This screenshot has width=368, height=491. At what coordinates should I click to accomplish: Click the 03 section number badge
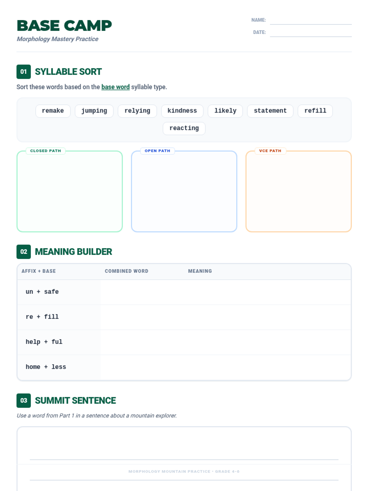(x=24, y=400)
